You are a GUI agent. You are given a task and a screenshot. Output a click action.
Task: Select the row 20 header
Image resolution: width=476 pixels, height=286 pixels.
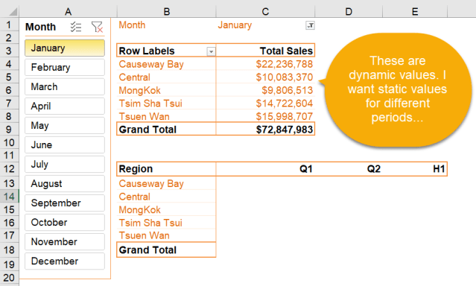pyautogui.click(x=9, y=278)
